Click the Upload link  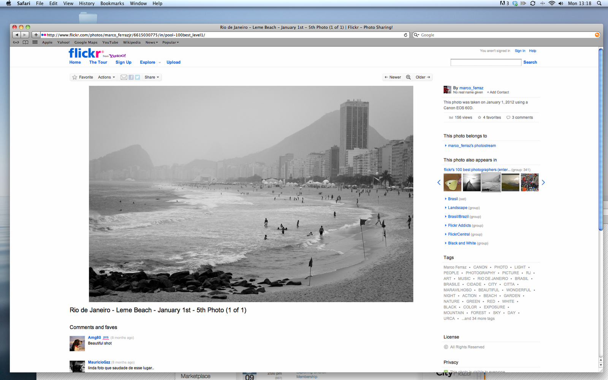tap(174, 62)
